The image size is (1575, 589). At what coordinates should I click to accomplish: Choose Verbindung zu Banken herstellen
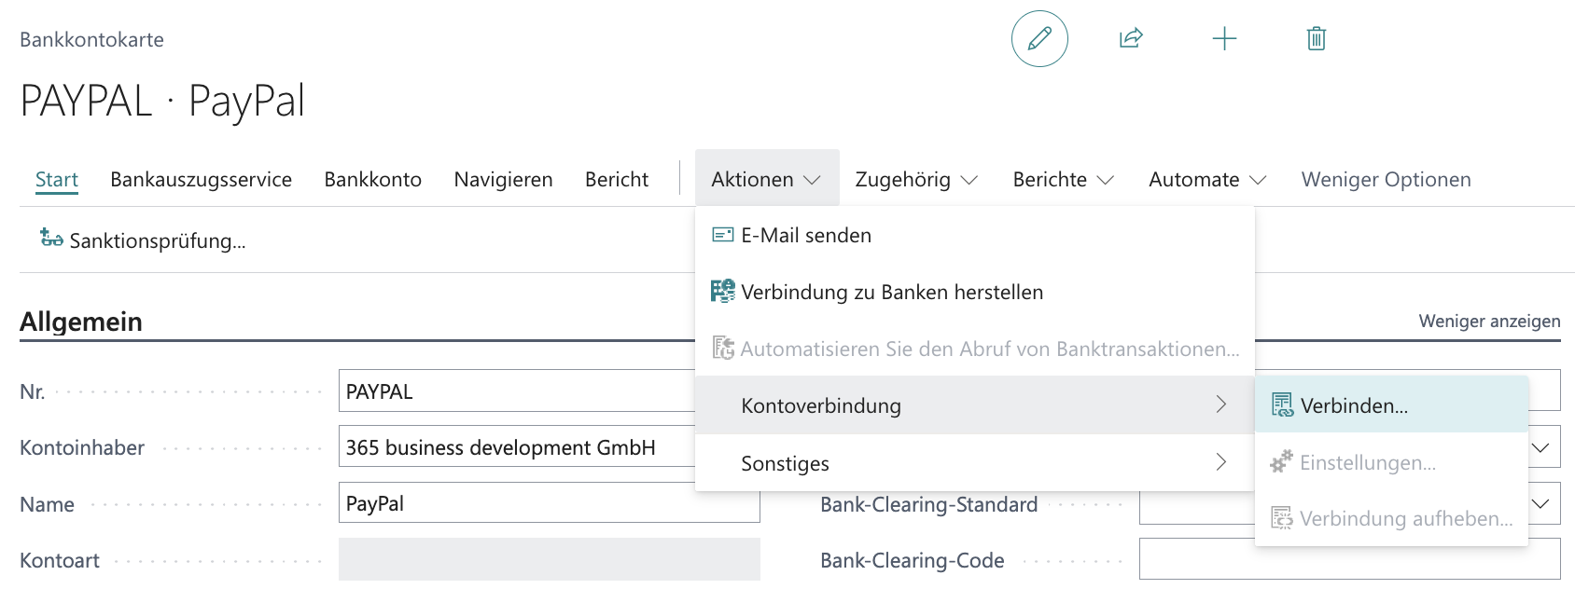coord(891,293)
